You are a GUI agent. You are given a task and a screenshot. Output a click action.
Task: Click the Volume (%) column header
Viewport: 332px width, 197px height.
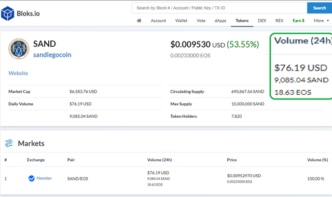pos(317,160)
